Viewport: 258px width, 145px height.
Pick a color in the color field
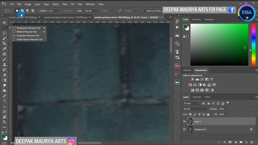[x=219, y=45]
